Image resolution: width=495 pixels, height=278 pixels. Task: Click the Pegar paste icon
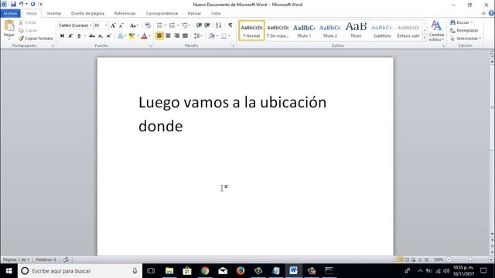click(x=9, y=25)
